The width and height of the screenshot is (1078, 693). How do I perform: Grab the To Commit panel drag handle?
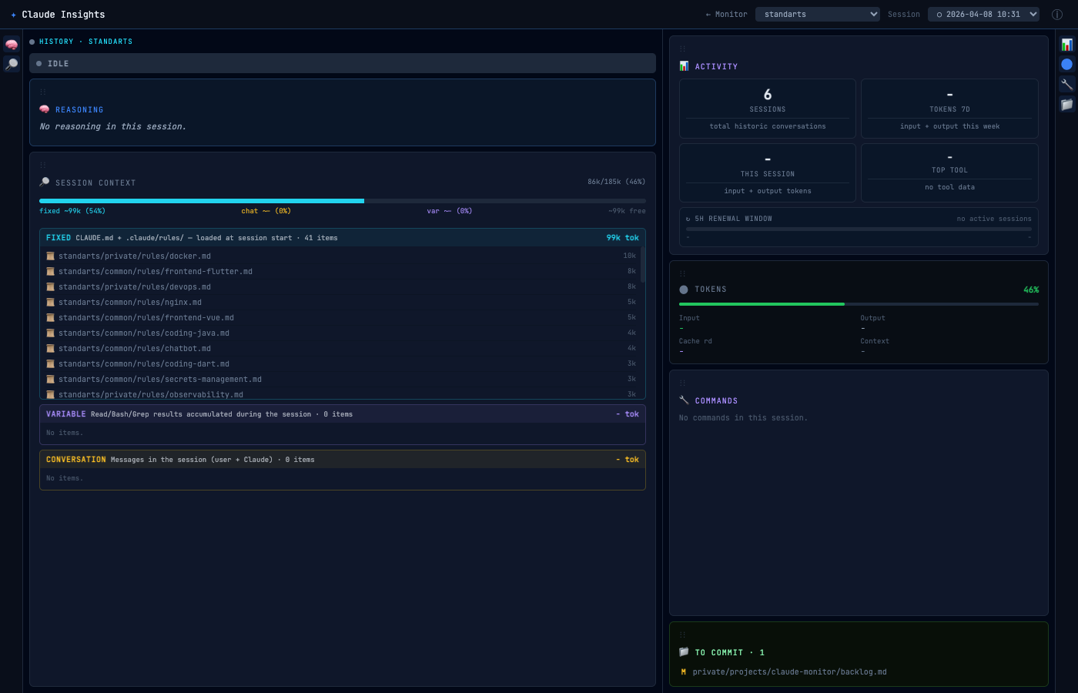[683, 634]
